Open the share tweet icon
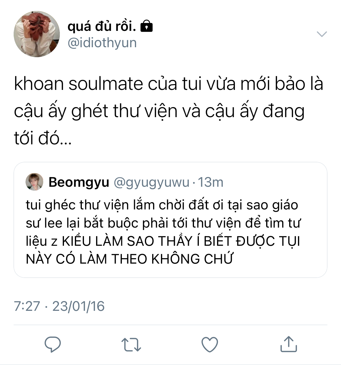The image size is (341, 365). 288,344
